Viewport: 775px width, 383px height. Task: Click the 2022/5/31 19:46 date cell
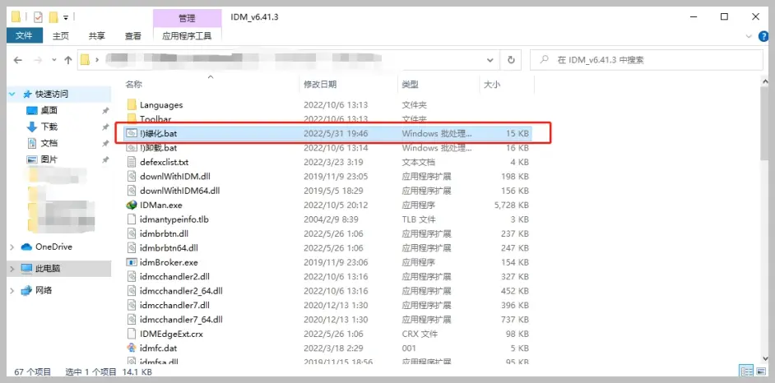click(x=336, y=133)
